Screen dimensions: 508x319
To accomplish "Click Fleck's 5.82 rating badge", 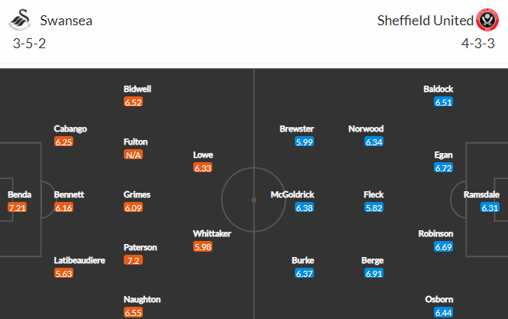I will click(374, 207).
